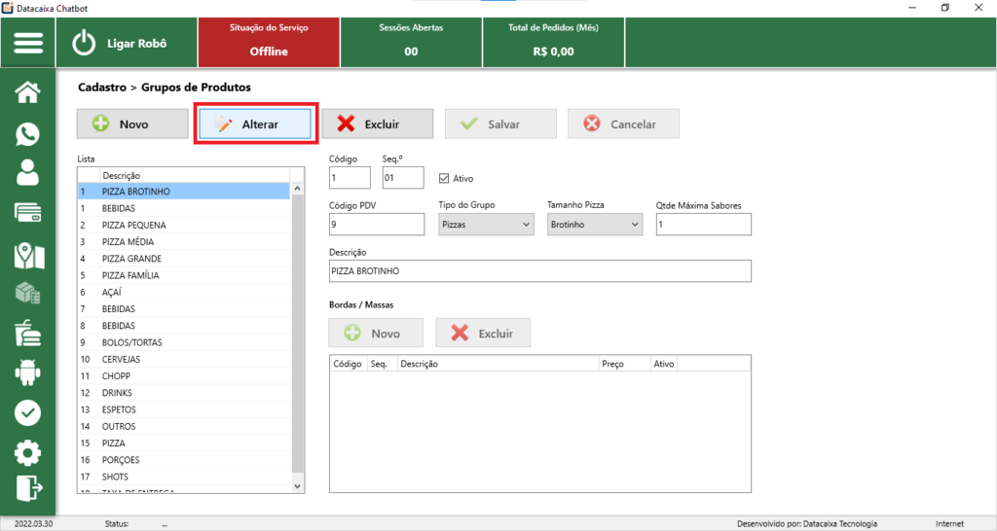Toggle the Ativo checkbox
The width and height of the screenshot is (997, 531).
tap(445, 178)
